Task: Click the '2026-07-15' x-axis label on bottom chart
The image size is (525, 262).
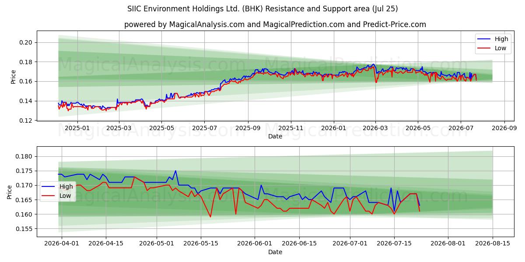Action: pyautogui.click(x=394, y=244)
